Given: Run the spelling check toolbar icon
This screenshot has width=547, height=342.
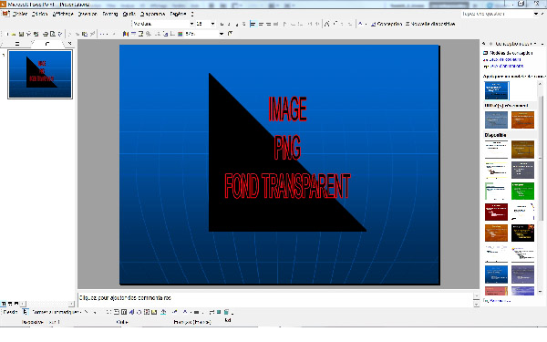Looking at the screenshot, I should click(x=59, y=34).
